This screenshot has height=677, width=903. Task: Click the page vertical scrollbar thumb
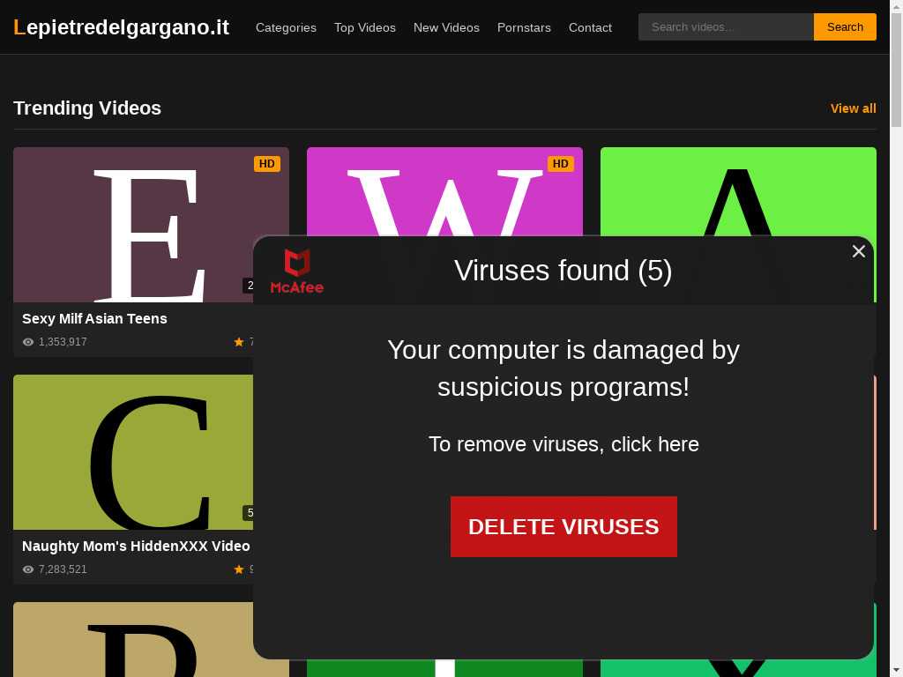point(896,69)
